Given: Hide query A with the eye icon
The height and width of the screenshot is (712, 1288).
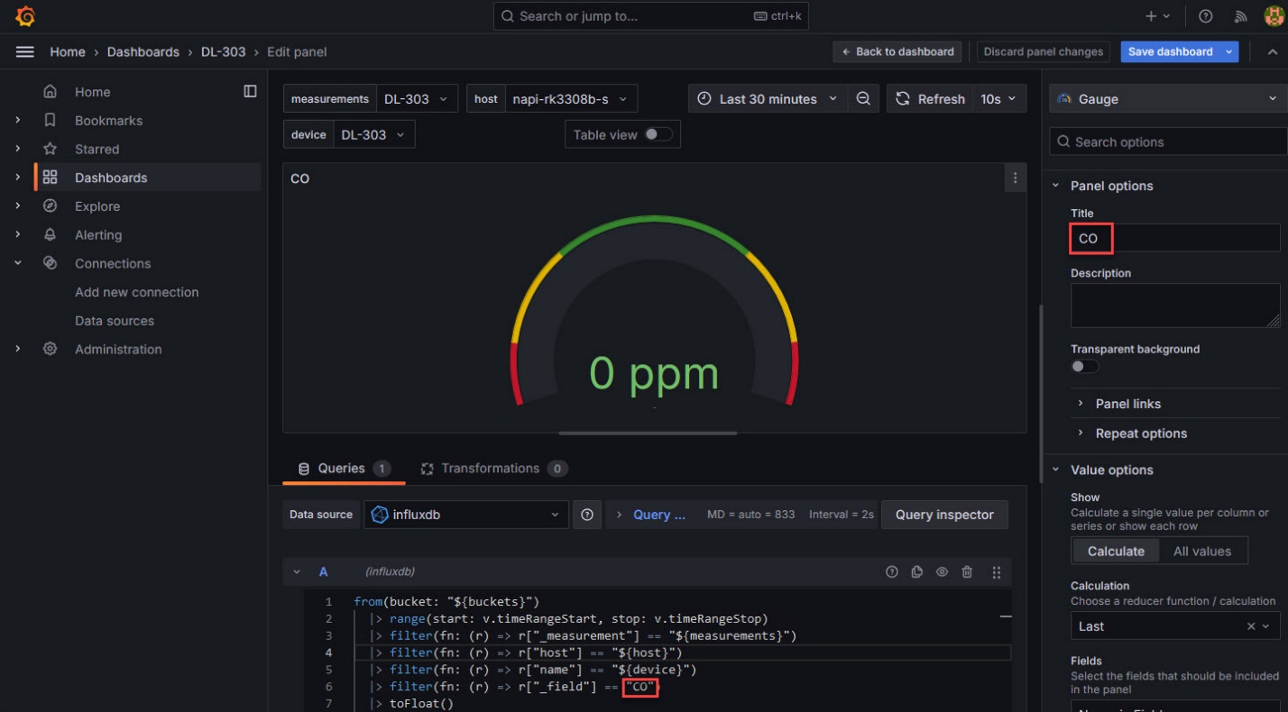Looking at the screenshot, I should click(942, 571).
